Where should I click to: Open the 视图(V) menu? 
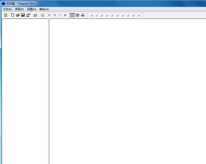[x=32, y=9]
